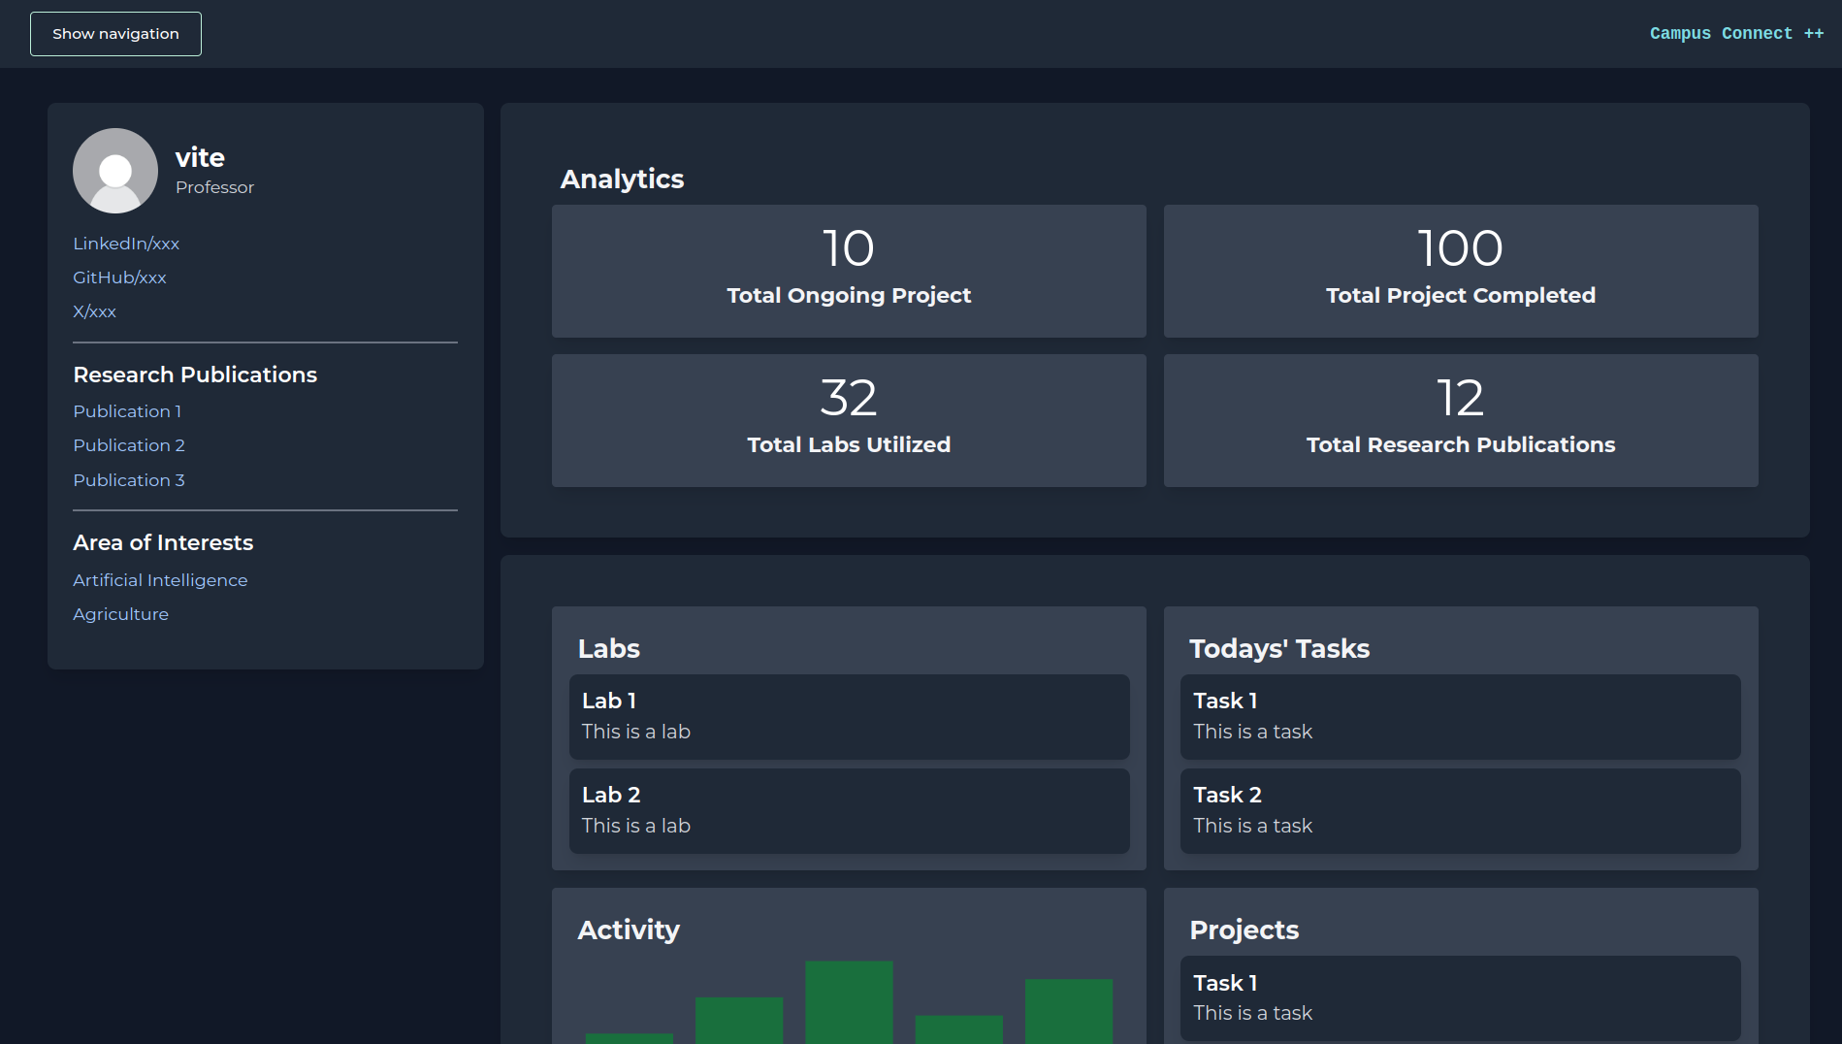1842x1044 pixels.
Task: Select the Agriculture interest
Action: tap(120, 614)
